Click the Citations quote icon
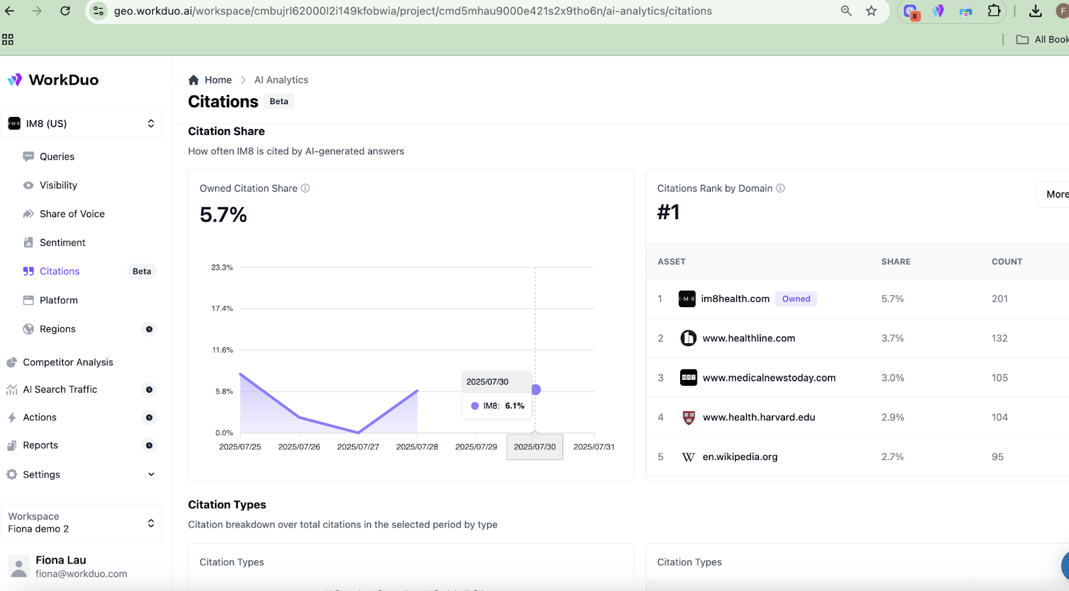This screenshot has height=591, width=1069. [x=28, y=271]
